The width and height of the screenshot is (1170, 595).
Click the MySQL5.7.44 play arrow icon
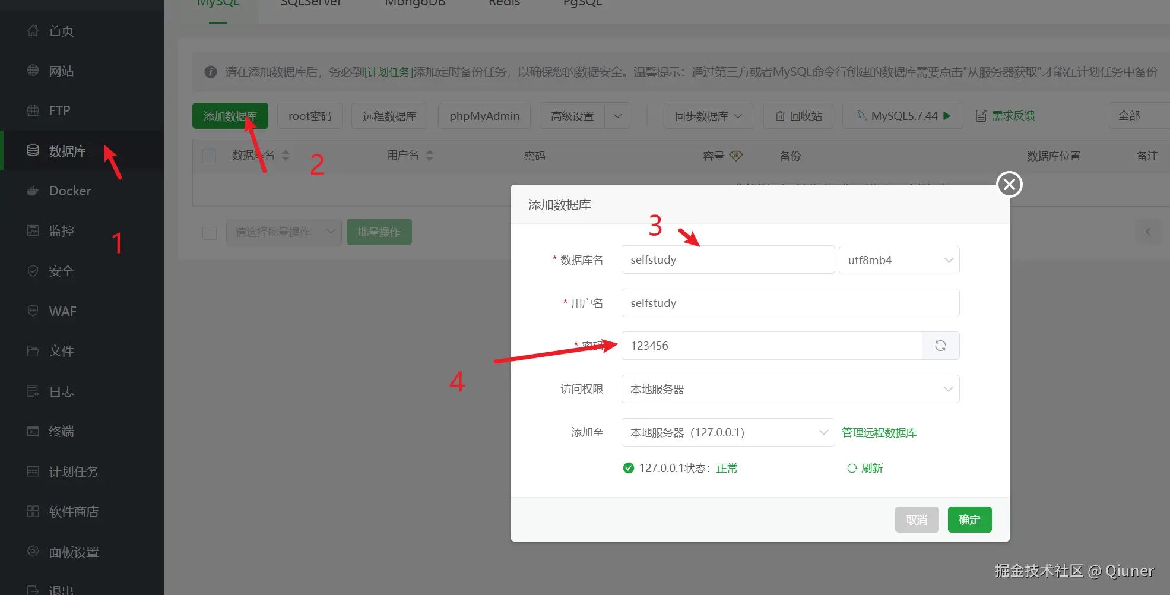(947, 116)
